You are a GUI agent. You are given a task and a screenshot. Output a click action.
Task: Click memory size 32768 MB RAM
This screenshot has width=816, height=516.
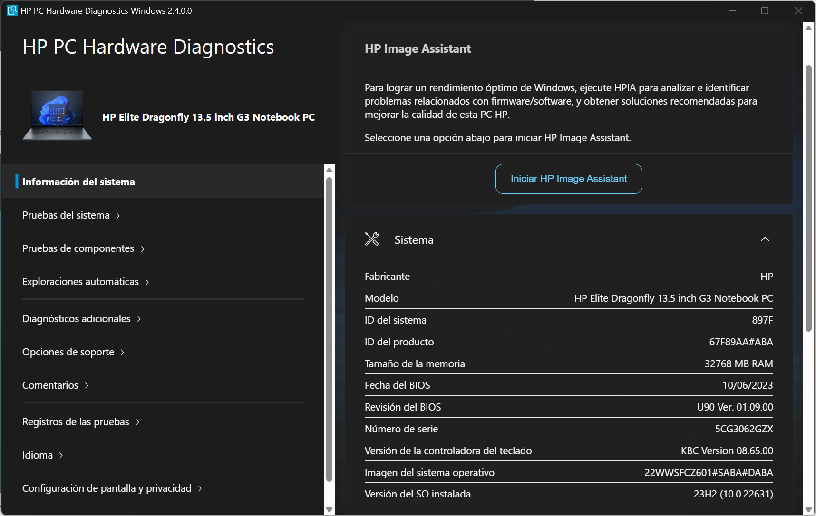click(738, 364)
